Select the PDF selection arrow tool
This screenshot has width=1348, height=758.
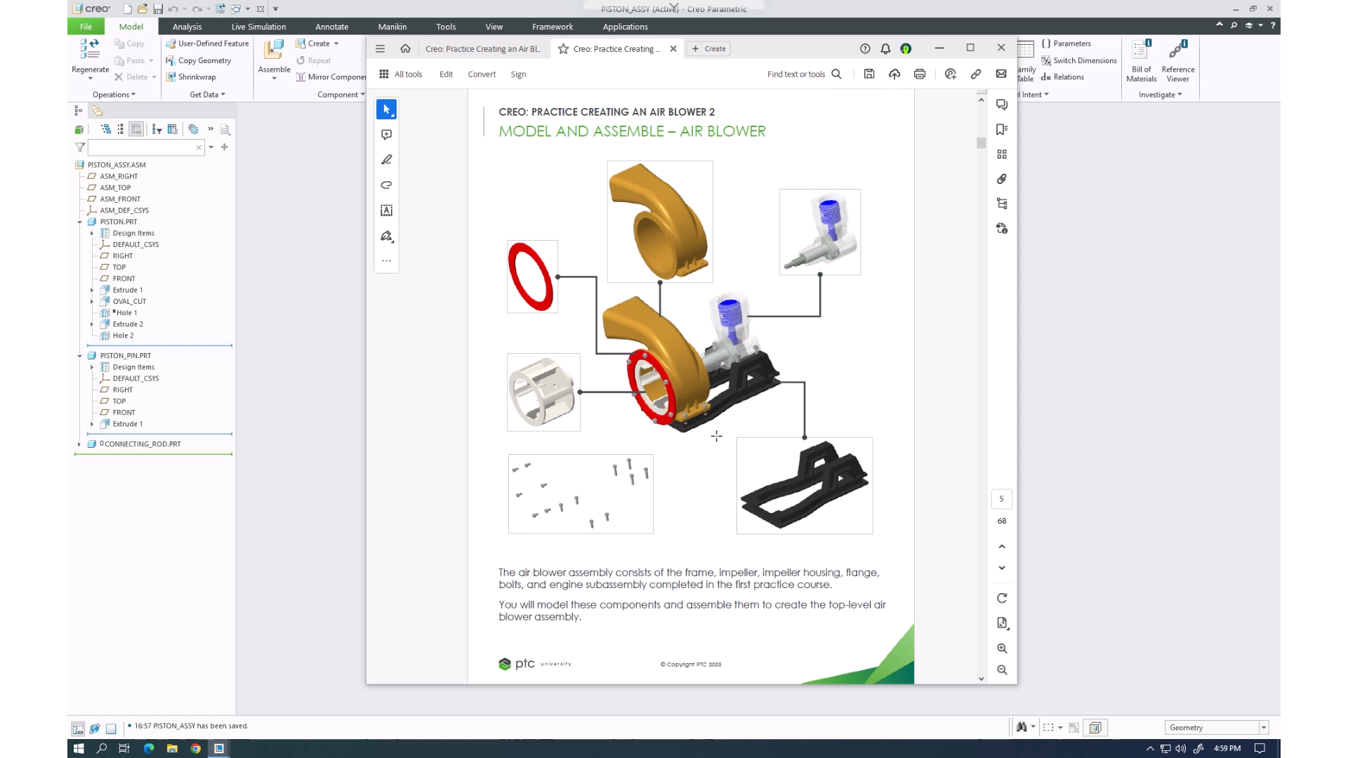click(386, 109)
